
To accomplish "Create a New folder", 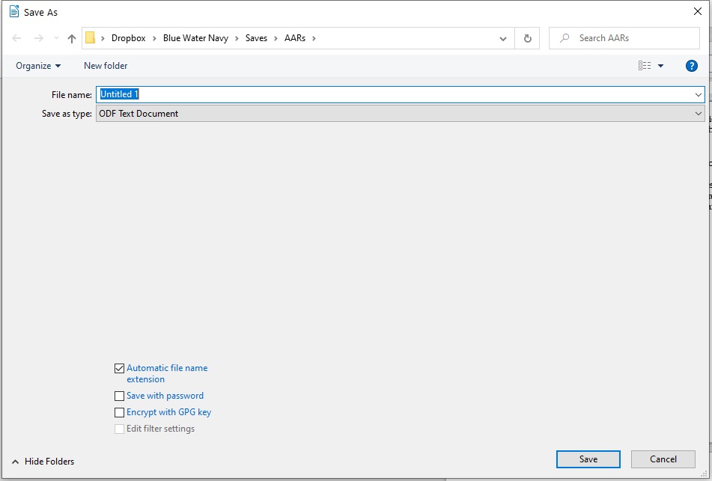I will pyautogui.click(x=106, y=66).
